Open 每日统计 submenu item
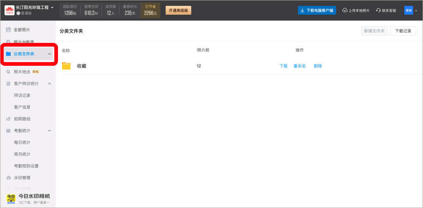Screen dimensions: 423x208 pos(22,142)
